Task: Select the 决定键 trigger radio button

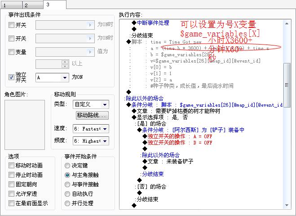Action: pos(67,166)
